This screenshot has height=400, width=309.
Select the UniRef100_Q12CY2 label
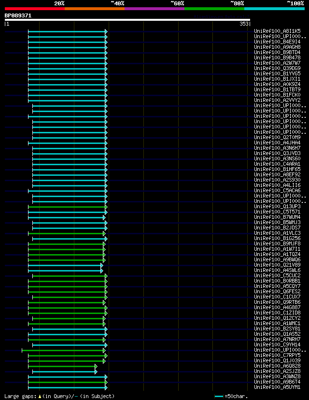(277, 318)
